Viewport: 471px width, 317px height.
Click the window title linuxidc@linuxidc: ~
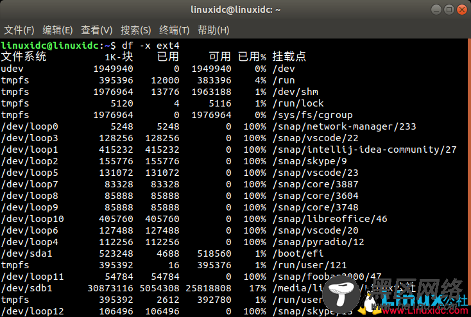point(235,10)
